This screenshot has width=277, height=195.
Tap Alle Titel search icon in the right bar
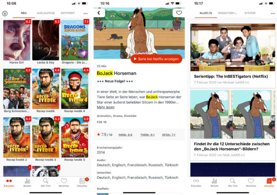pos(233,181)
